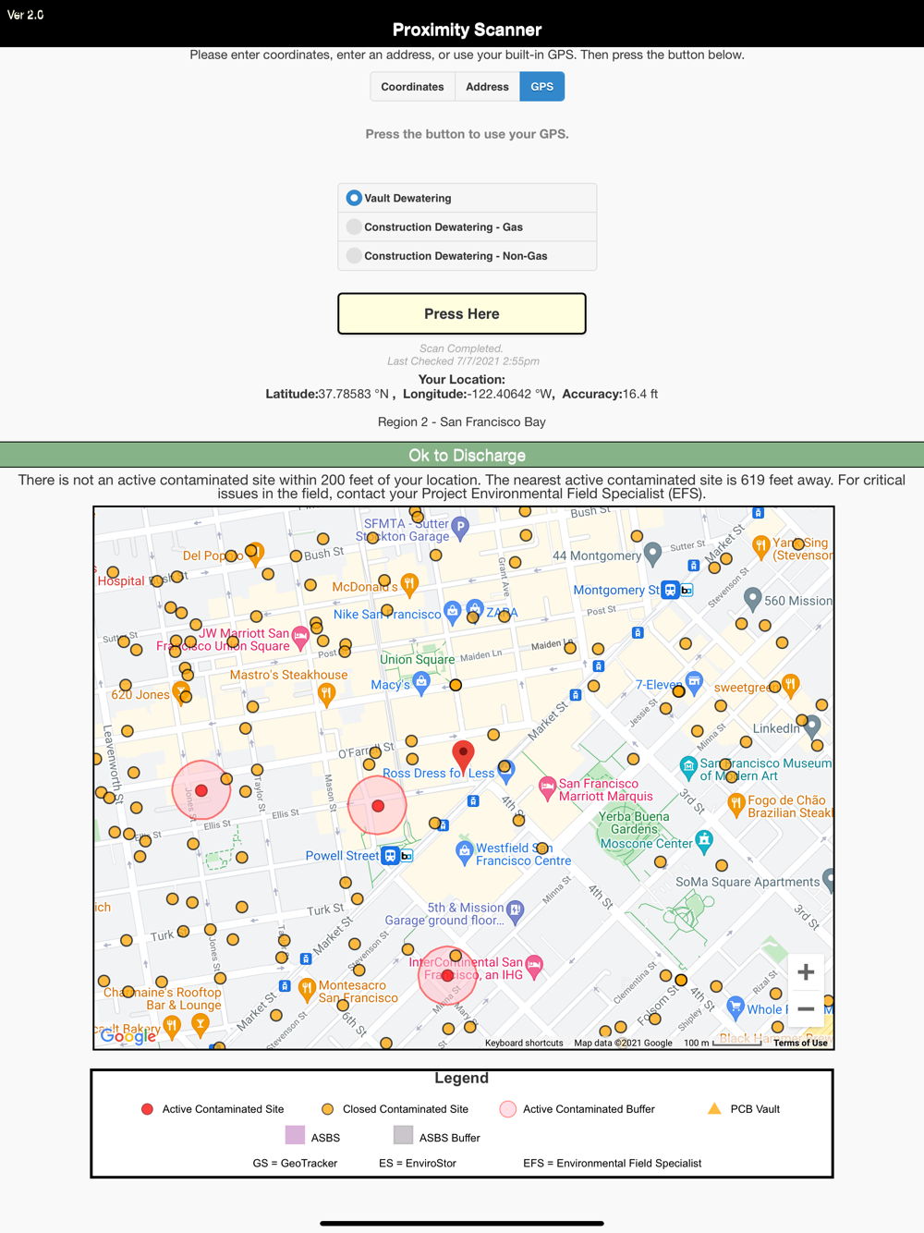Tap the Ross Dress for Less marker
924x1233 pixels.
[506, 770]
